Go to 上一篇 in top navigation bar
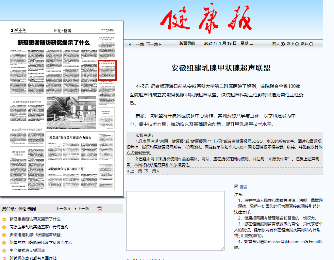 [137, 44]
